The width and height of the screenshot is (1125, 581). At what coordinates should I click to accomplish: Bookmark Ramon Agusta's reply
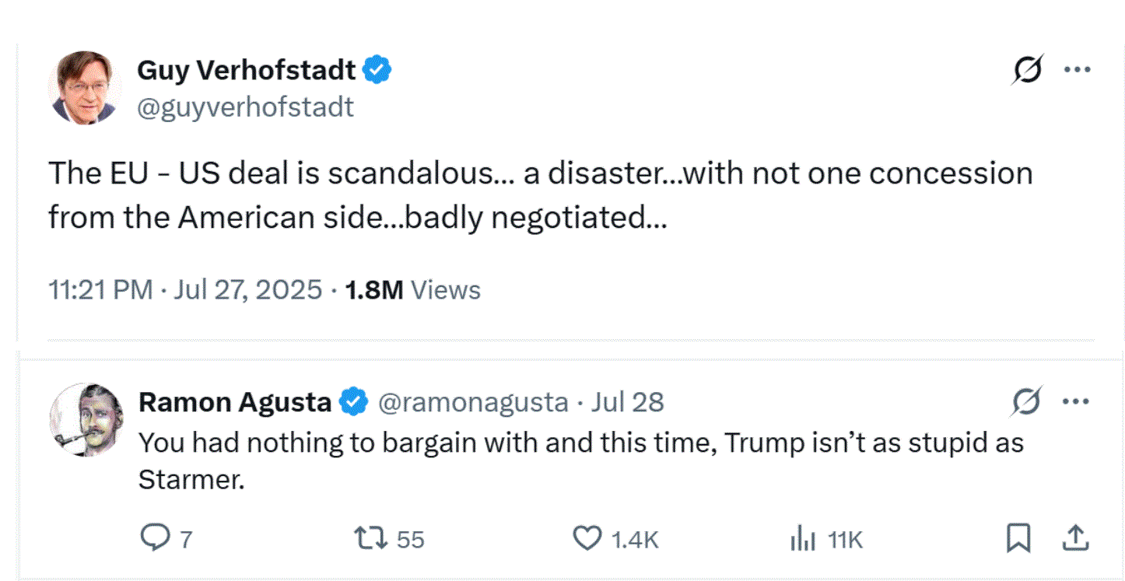[x=1018, y=537]
